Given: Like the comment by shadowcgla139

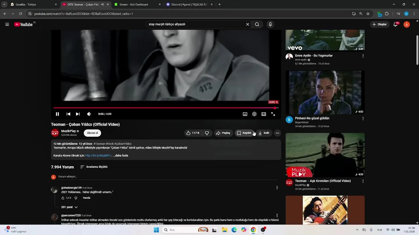Looking at the screenshot, I should (63, 198).
